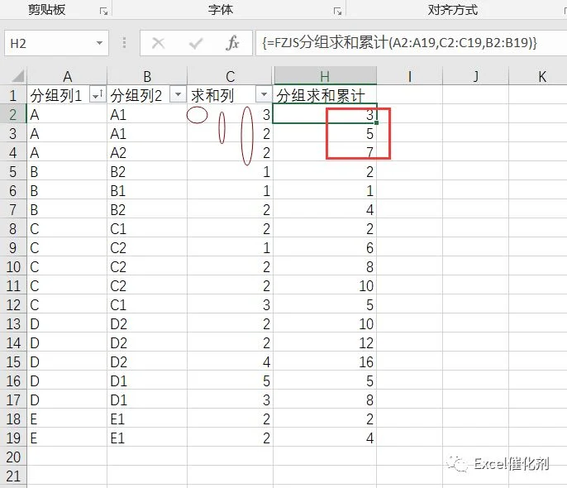Click cell C16 with value 5
This screenshot has width=567, height=488.
tap(231, 381)
